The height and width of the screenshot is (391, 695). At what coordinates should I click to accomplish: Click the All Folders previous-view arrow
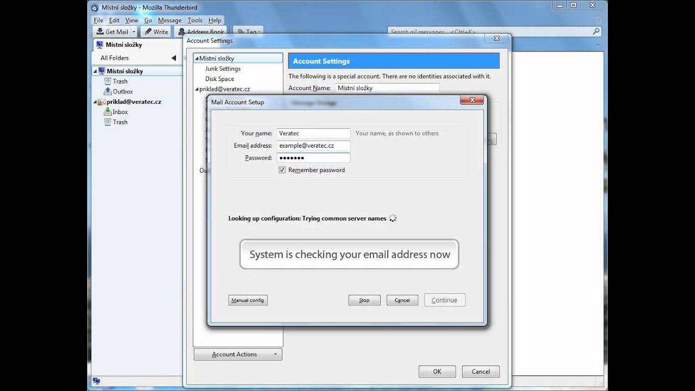click(x=174, y=58)
